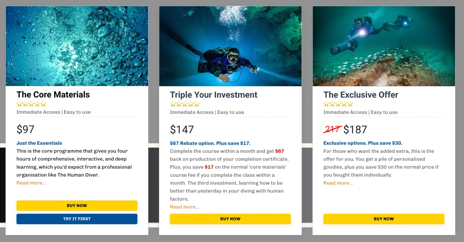The height and width of the screenshot is (242, 464).
Task: Expand Read more under Exclusive Offer
Action: click(x=338, y=183)
